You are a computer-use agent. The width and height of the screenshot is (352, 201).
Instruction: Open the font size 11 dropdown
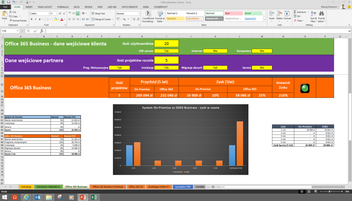pyautogui.click(x=57, y=14)
